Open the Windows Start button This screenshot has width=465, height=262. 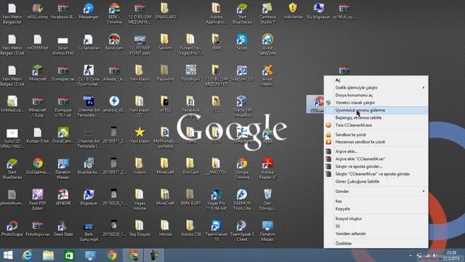[x=8, y=255]
